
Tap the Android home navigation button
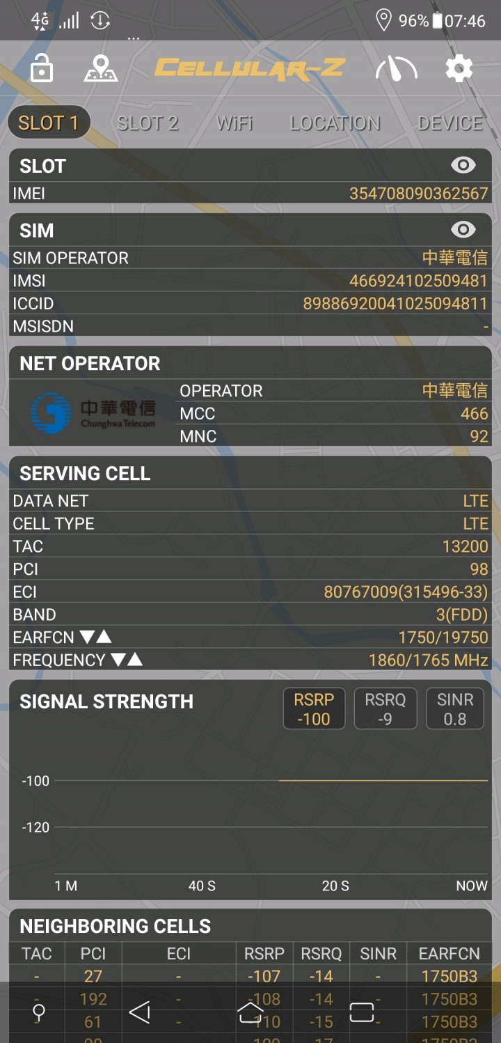click(x=250, y=1012)
